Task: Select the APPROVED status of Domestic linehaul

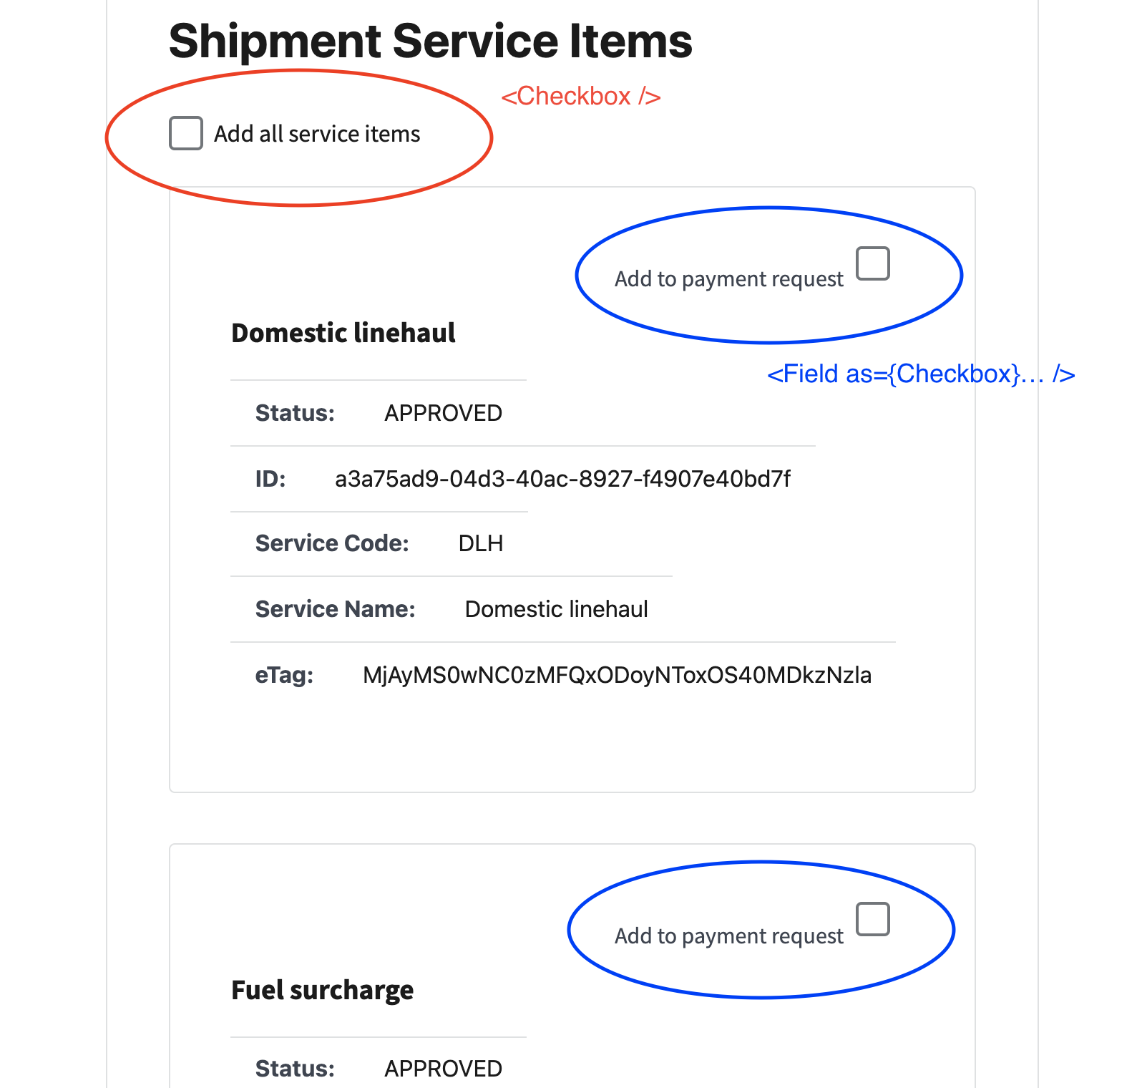Action: pos(443,413)
